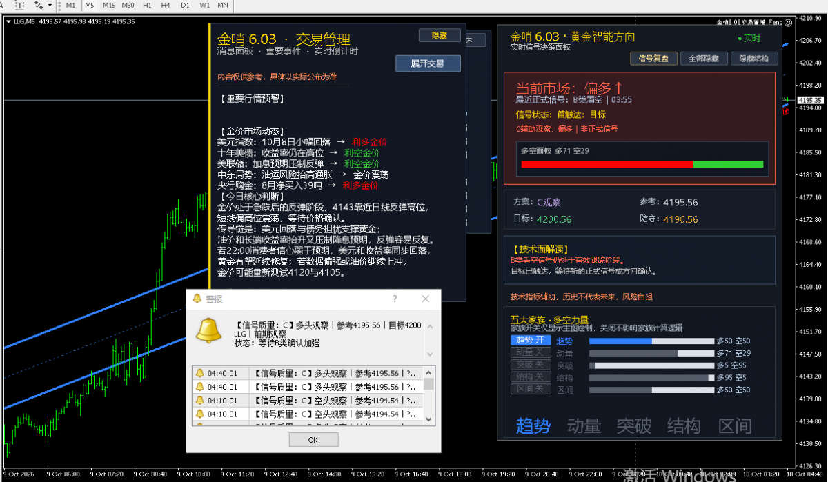Click the 突破 strength bar
This screenshot has width=828, height=482.
pos(651,365)
